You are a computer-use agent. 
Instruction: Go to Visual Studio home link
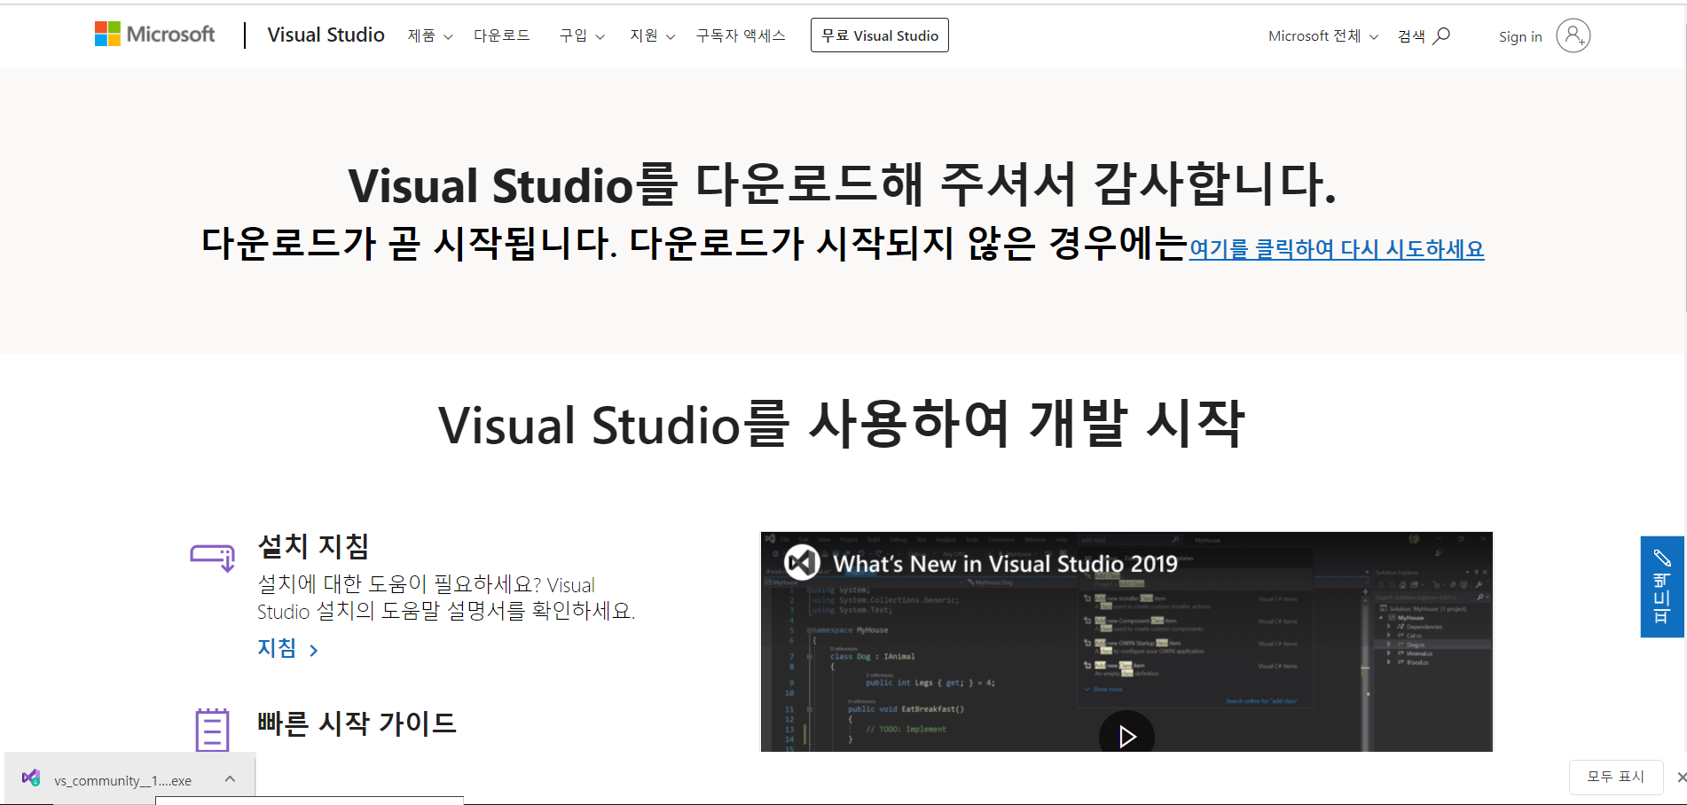tap(326, 35)
